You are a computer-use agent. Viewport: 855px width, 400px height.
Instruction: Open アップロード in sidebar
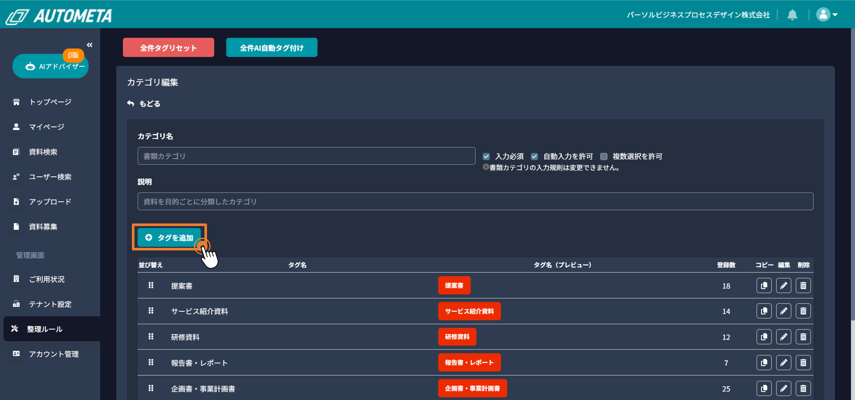tap(50, 202)
